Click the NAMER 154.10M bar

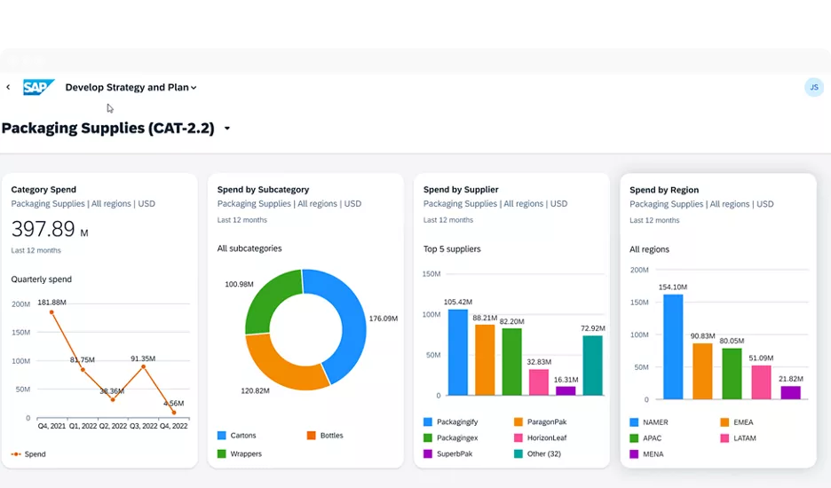pos(673,346)
